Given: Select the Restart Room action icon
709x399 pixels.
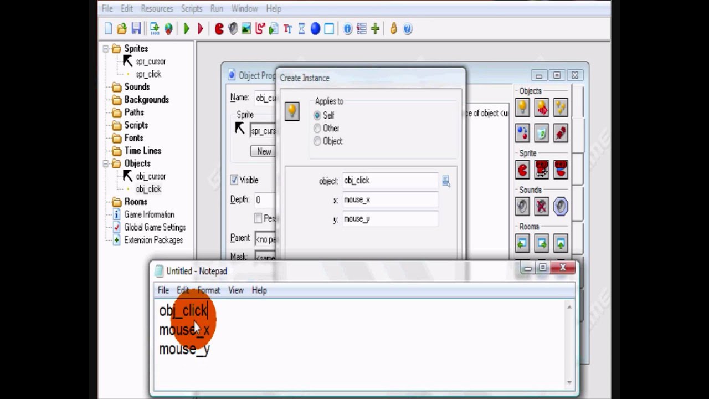Looking at the screenshot, I should point(561,243).
